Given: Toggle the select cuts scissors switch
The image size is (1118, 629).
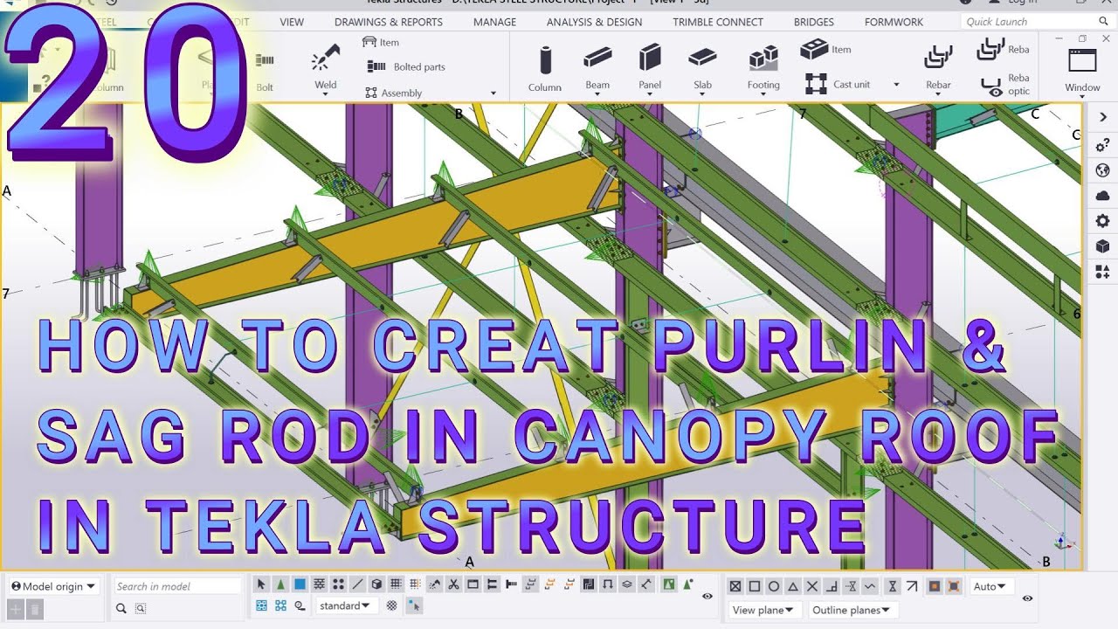Looking at the screenshot, I should pyautogui.click(x=453, y=584).
